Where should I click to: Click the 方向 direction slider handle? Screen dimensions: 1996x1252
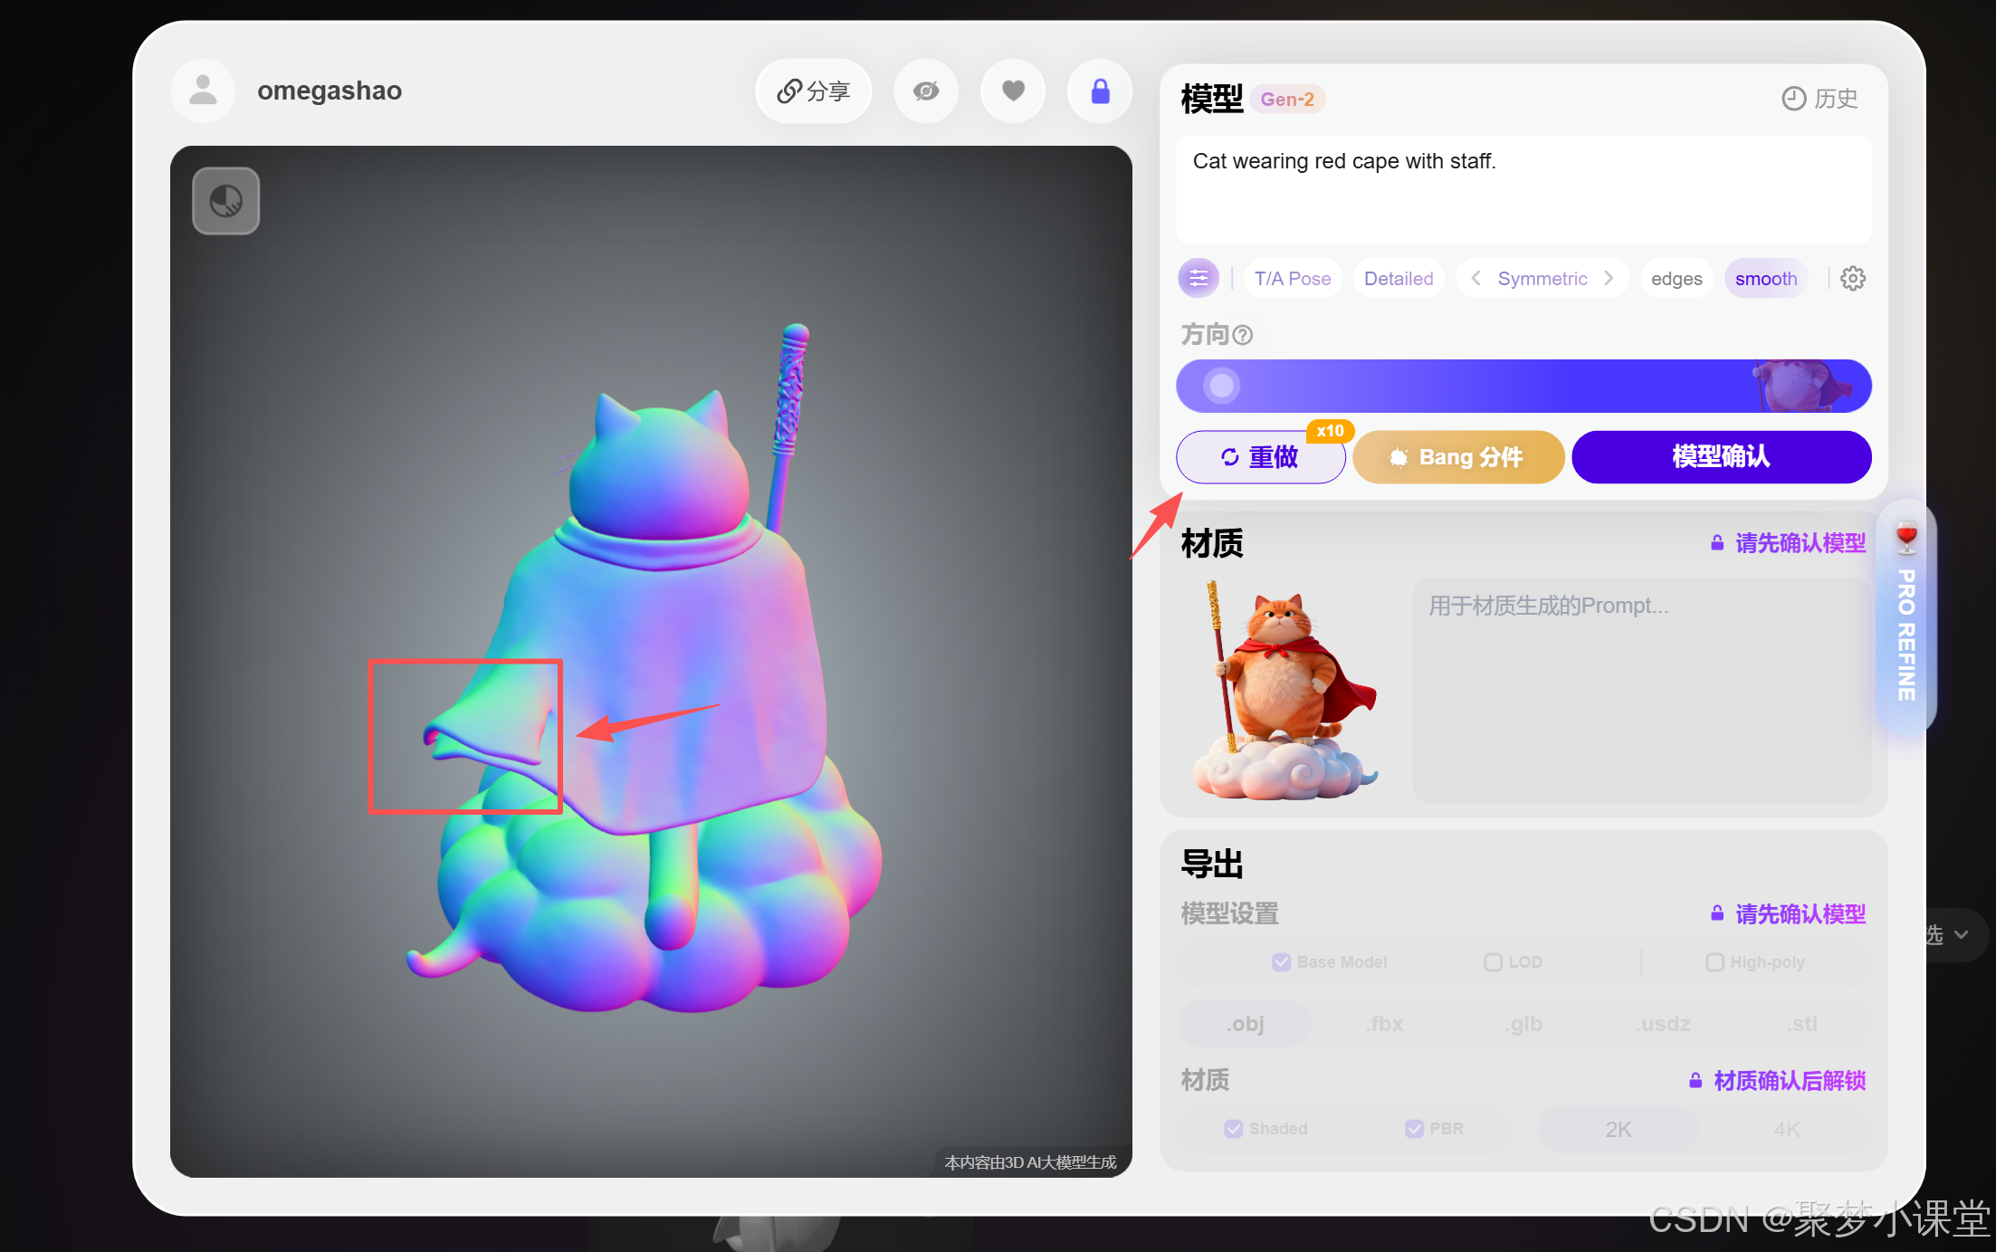pos(1221,386)
